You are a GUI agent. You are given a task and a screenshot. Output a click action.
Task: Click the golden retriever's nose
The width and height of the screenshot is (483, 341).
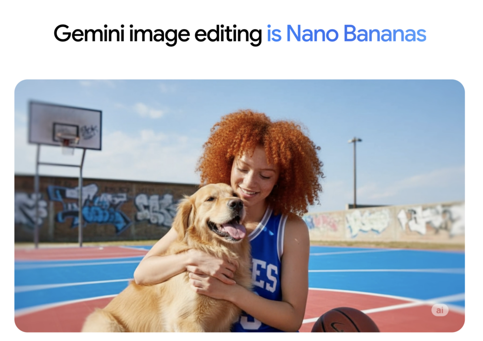click(236, 204)
